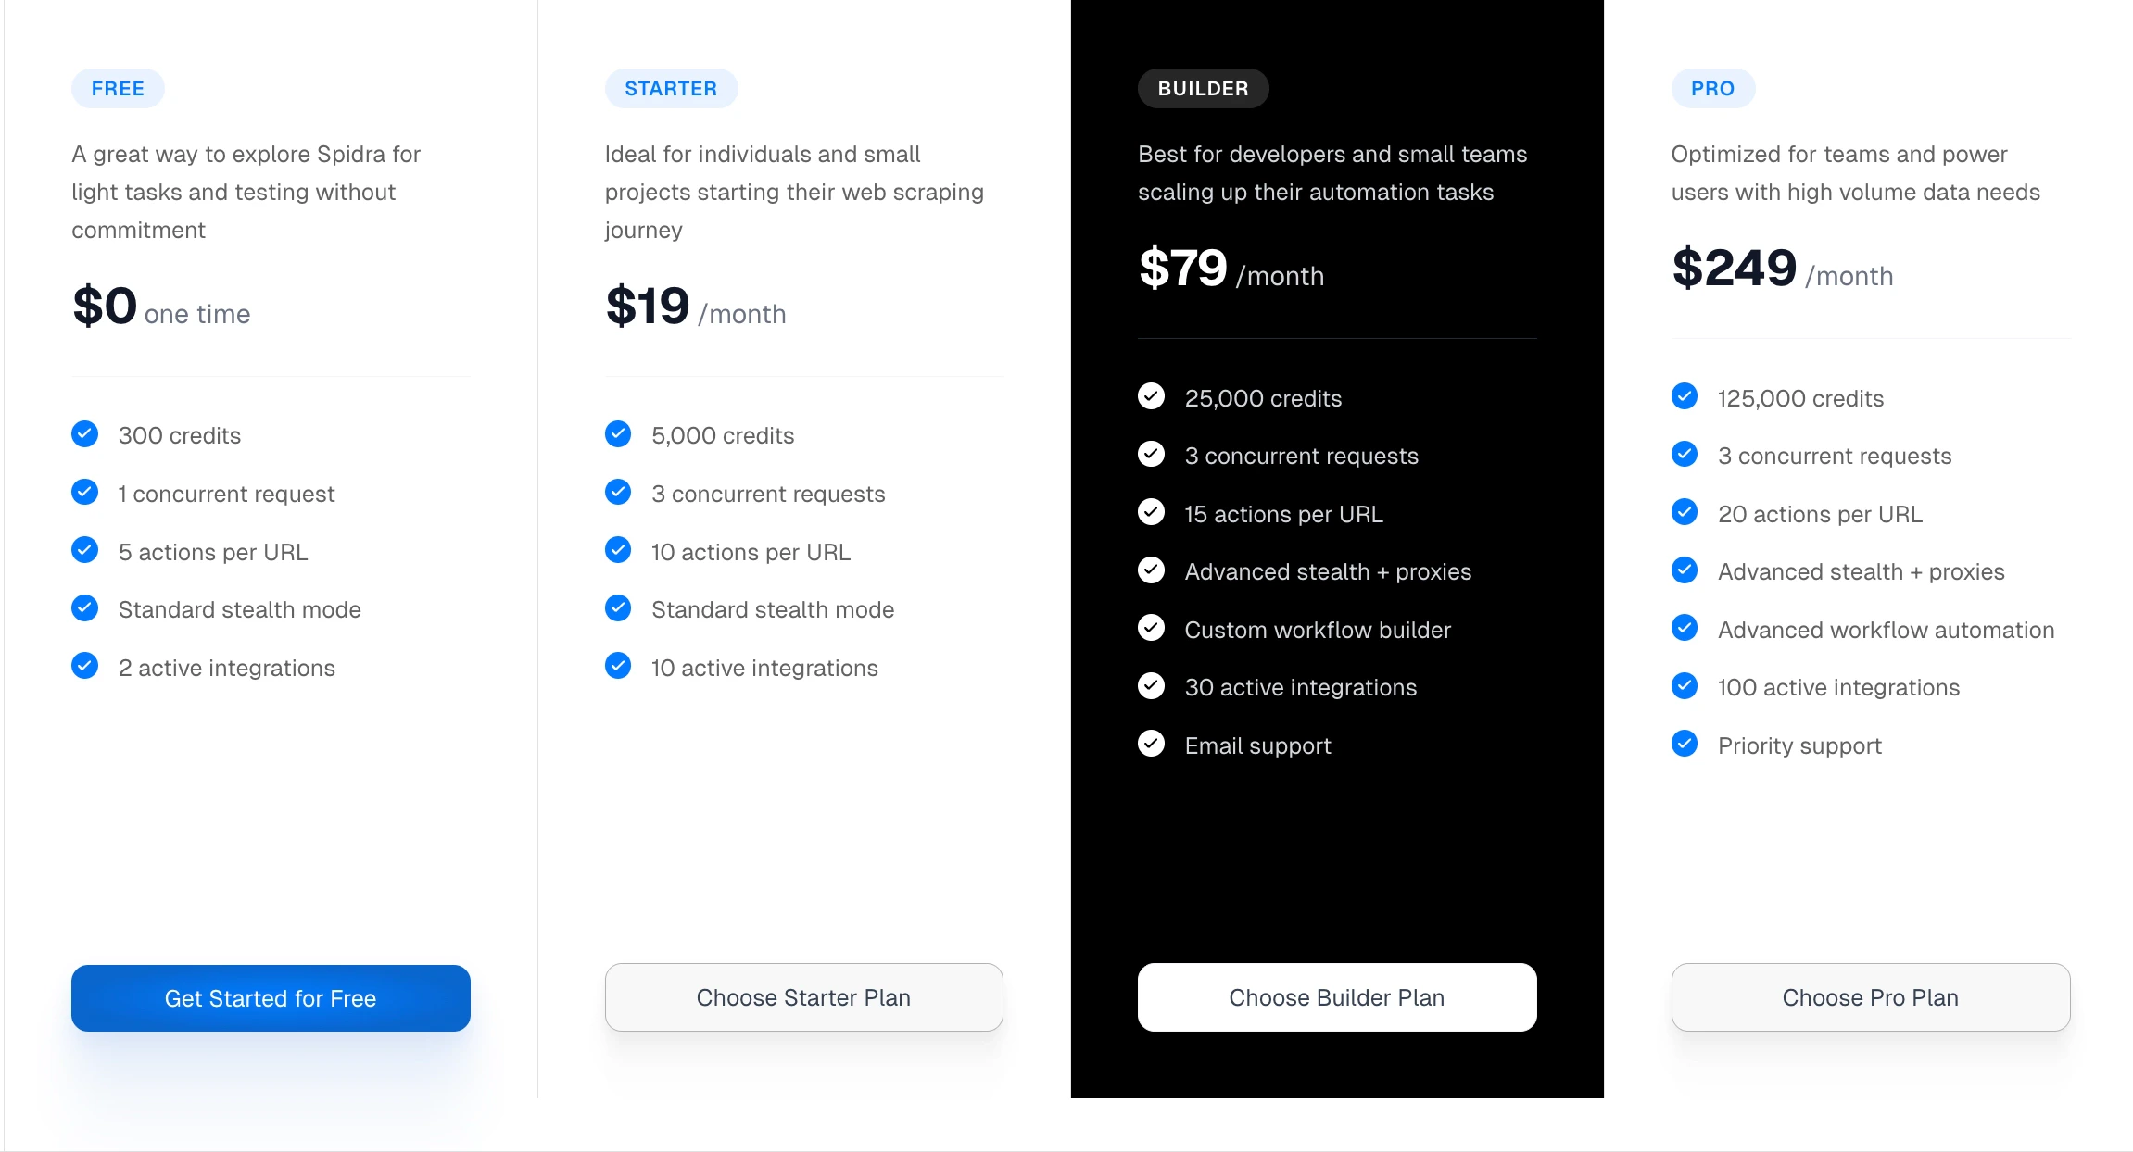Image resolution: width=2133 pixels, height=1152 pixels.
Task: Select the BUILDER plan badge
Action: click(1203, 88)
